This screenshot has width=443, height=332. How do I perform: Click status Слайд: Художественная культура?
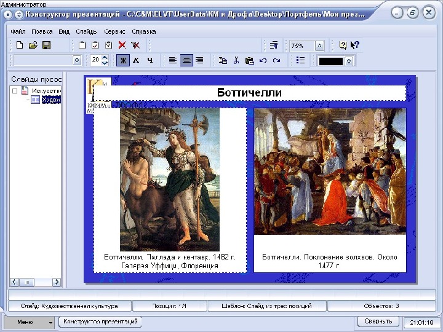click(x=69, y=306)
